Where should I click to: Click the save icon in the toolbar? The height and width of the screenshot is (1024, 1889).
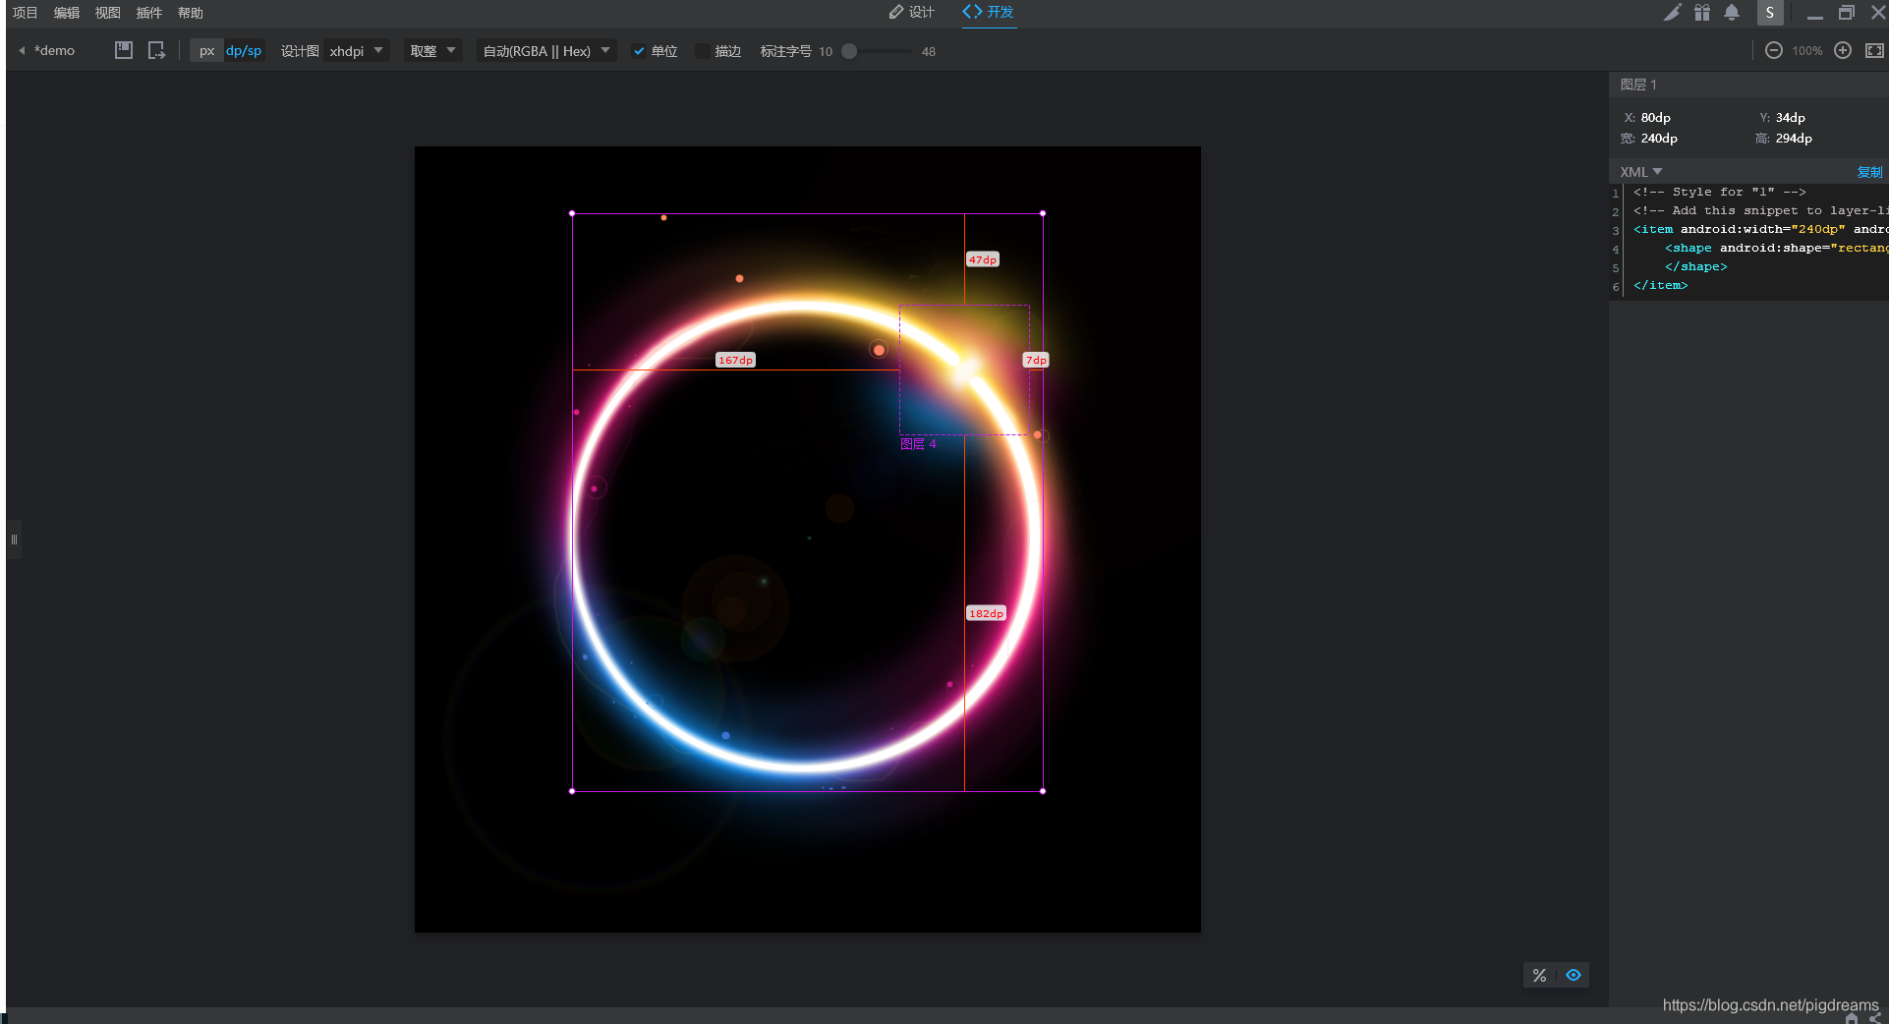[123, 50]
